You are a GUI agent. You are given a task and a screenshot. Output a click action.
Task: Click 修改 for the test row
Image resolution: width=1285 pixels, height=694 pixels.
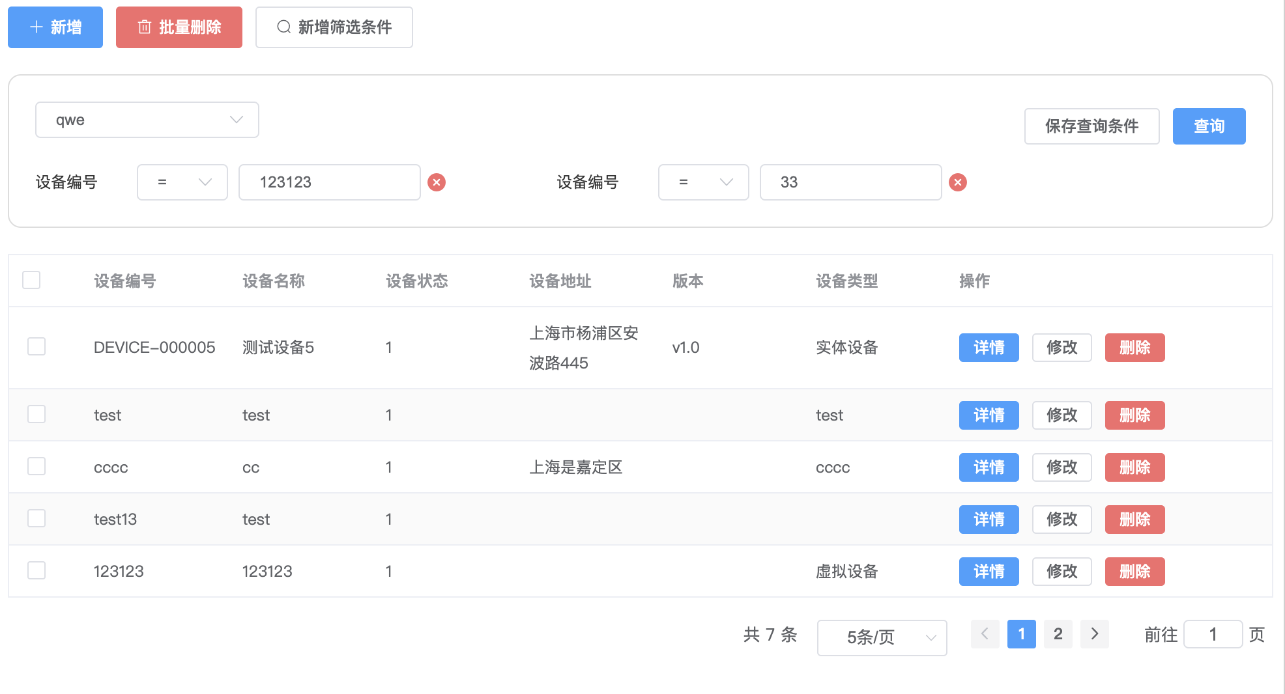point(1062,415)
